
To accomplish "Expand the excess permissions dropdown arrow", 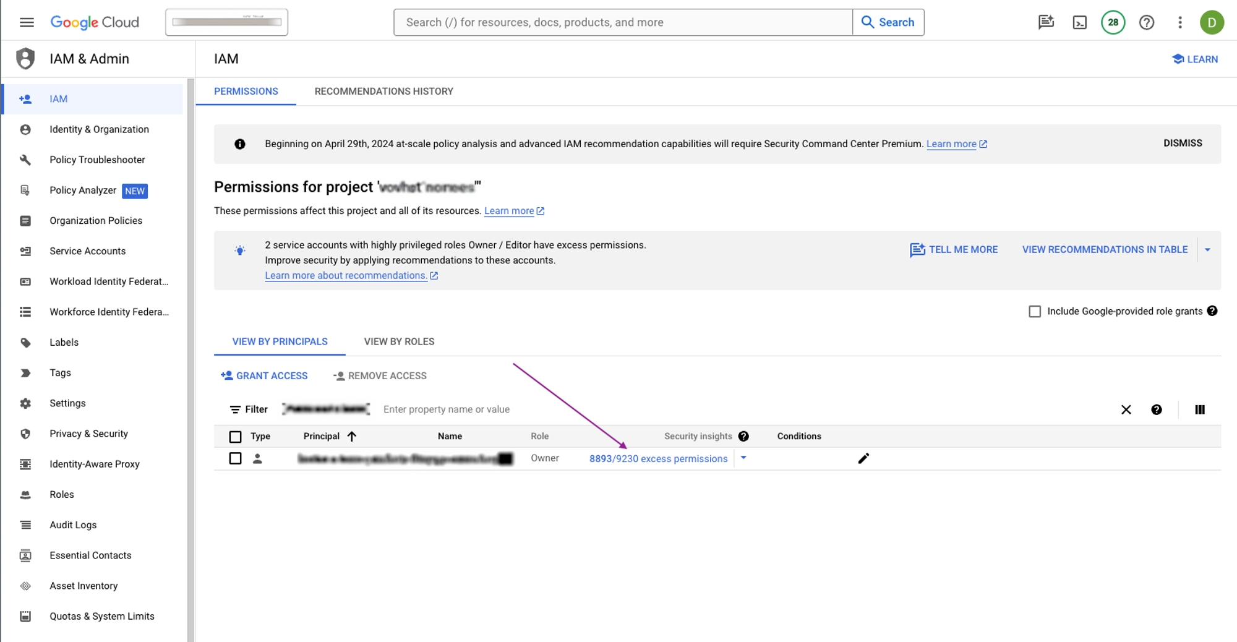I will [743, 458].
